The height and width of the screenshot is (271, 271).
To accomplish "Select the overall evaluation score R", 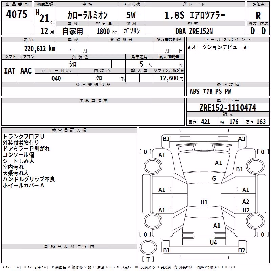I will pyautogui.click(x=258, y=15).
